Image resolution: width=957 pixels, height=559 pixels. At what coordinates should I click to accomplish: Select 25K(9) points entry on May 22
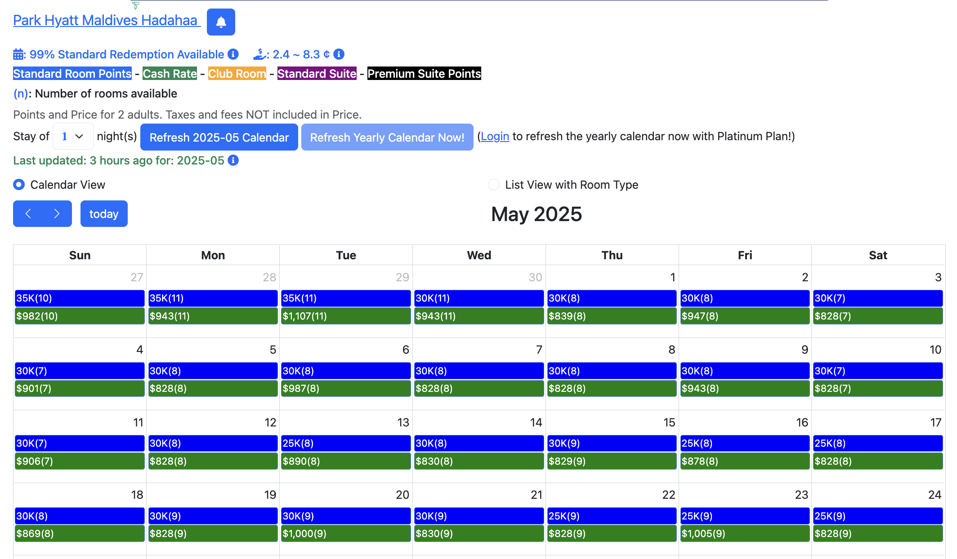612,516
